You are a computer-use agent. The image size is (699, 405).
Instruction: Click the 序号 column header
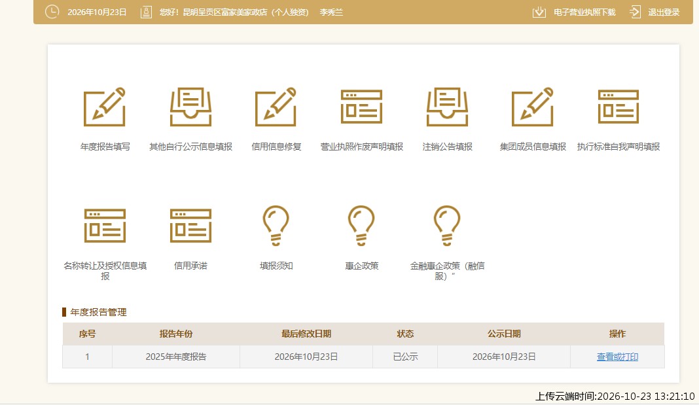click(88, 334)
